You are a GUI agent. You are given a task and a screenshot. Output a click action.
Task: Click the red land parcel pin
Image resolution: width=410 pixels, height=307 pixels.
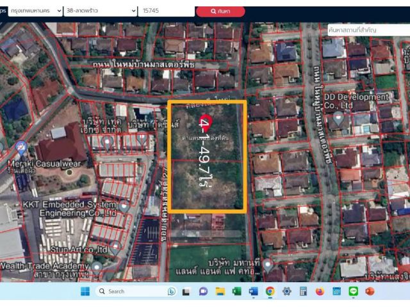(x=205, y=122)
